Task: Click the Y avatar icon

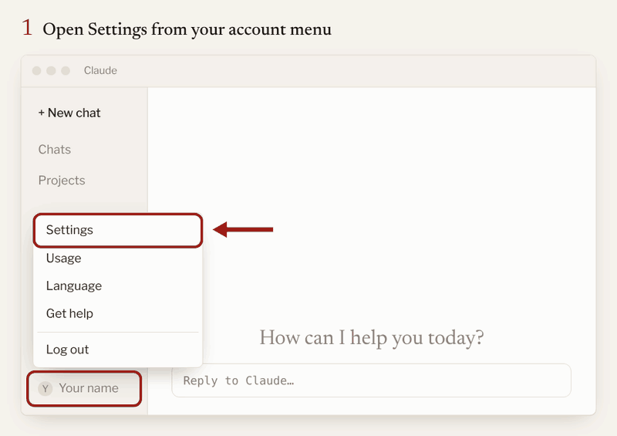Action: (46, 389)
